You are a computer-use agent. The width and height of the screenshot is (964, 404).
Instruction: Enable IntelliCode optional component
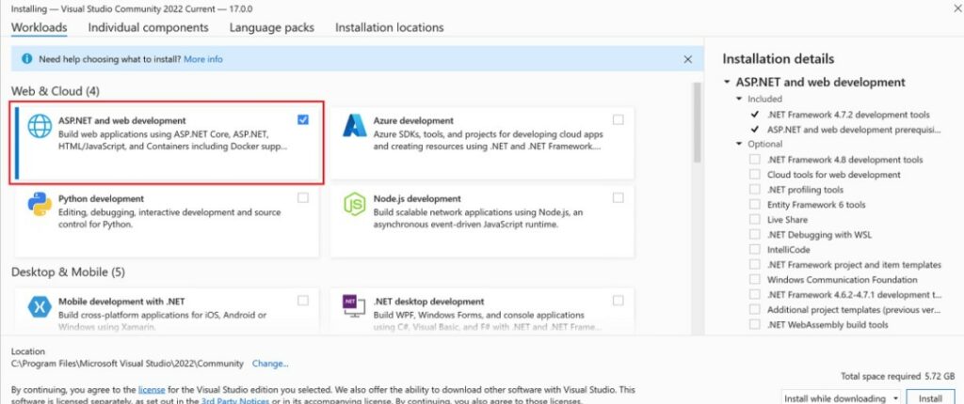tap(754, 250)
